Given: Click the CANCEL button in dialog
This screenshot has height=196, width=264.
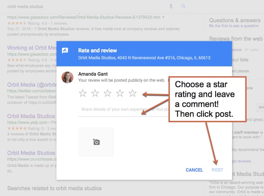Looking at the screenshot, I should pos(194,170).
